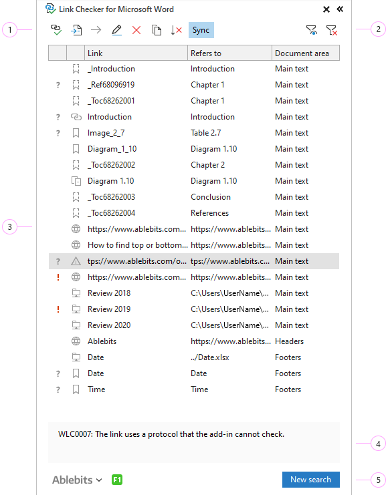The image size is (388, 495).
Task: Click the warning triangle icon on tps:// row
Action: 76,261
